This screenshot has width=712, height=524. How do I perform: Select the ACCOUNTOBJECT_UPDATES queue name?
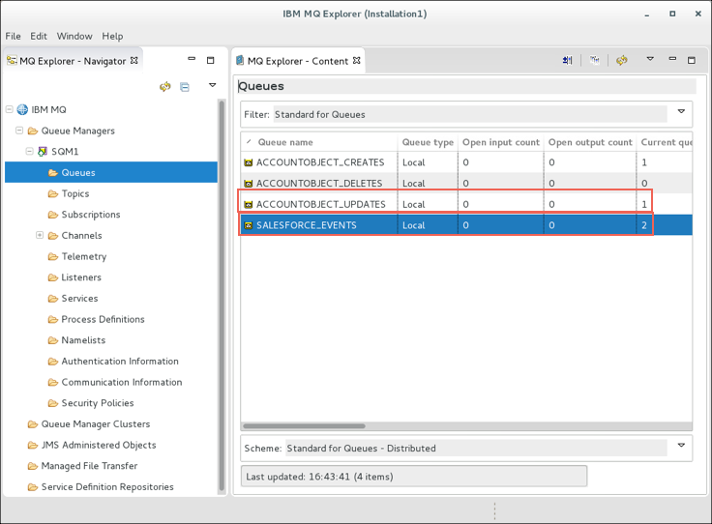click(x=320, y=204)
